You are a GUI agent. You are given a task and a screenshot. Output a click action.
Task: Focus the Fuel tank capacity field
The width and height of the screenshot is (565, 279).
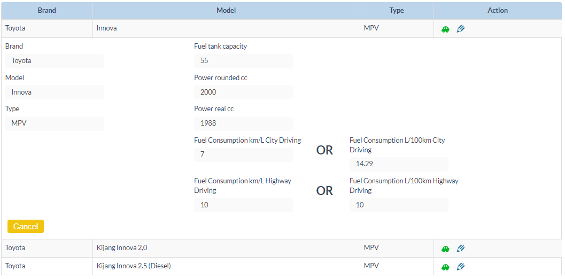pyautogui.click(x=243, y=61)
